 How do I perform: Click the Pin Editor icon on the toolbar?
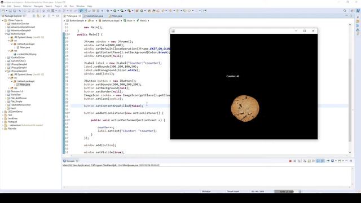click(x=205, y=11)
